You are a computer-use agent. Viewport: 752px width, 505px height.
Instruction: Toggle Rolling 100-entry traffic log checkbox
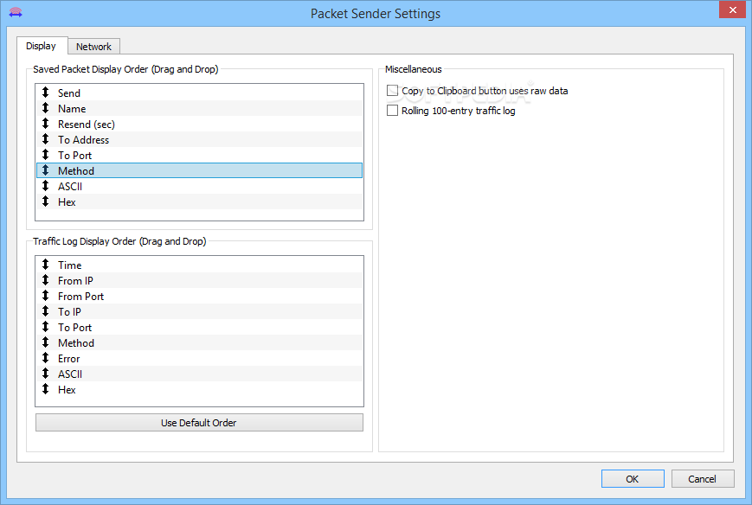point(392,111)
